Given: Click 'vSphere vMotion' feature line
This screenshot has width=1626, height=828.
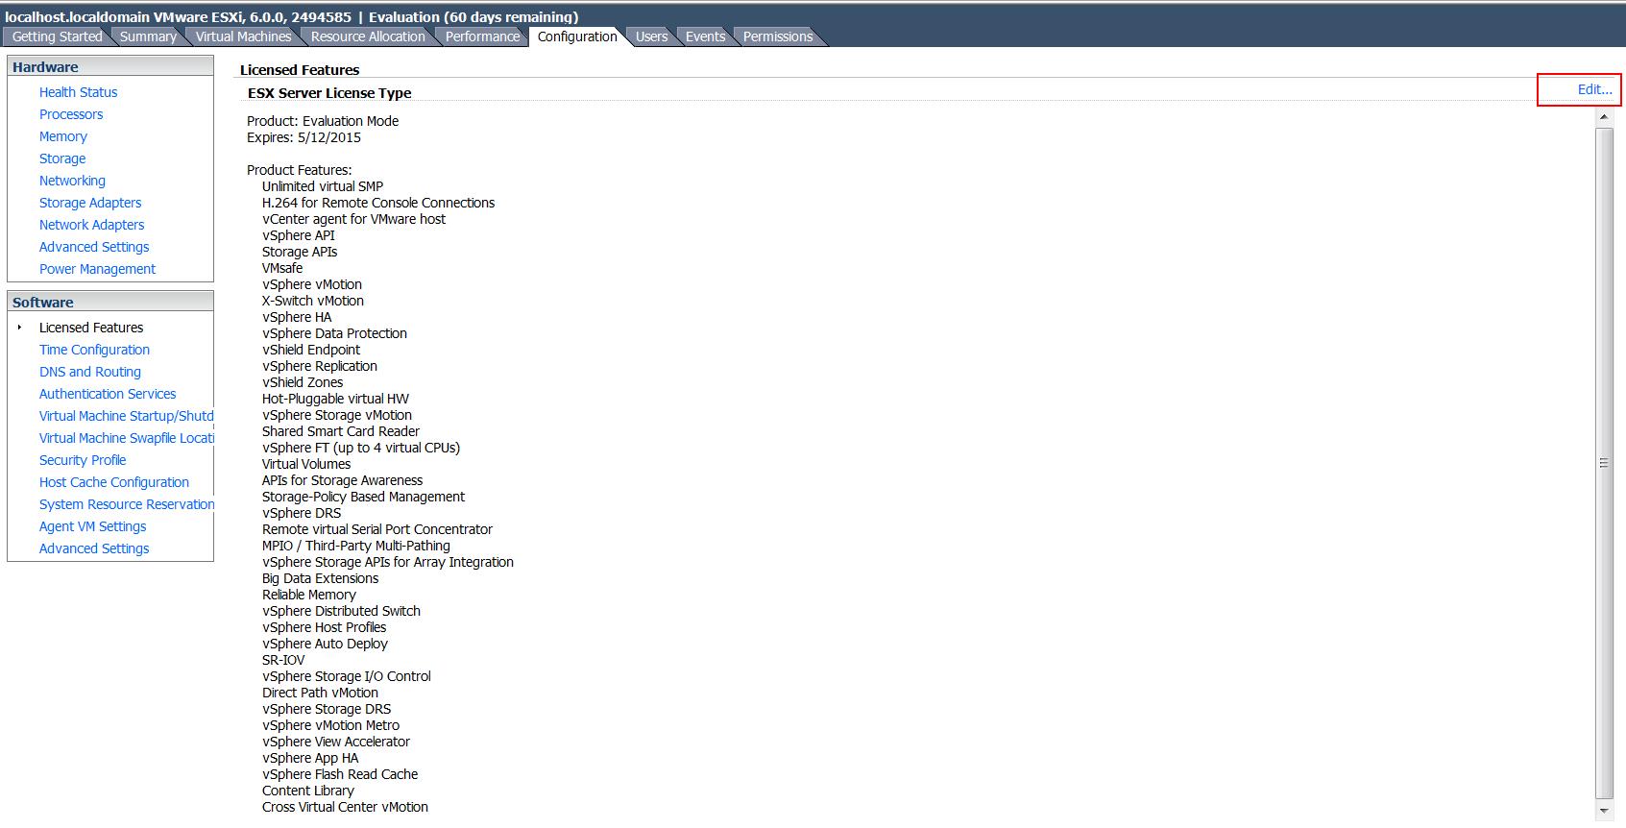Looking at the screenshot, I should tap(312, 284).
